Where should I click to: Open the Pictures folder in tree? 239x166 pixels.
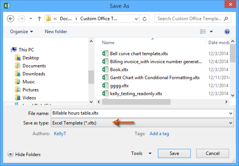coord(31,90)
